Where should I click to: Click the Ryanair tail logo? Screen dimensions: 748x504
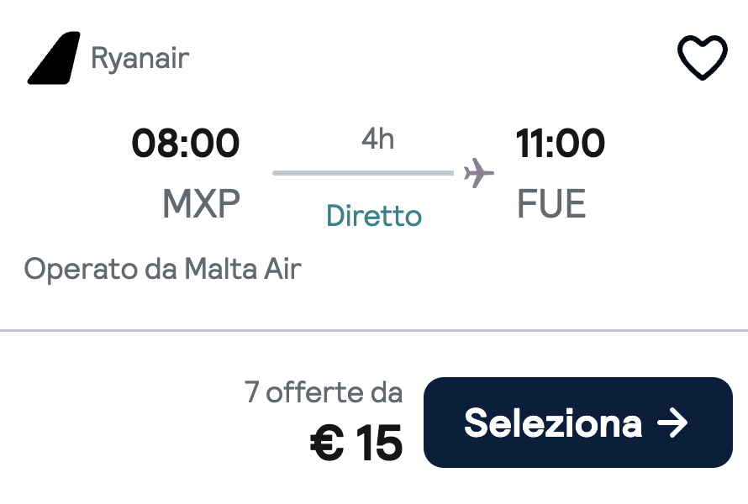coord(54,59)
